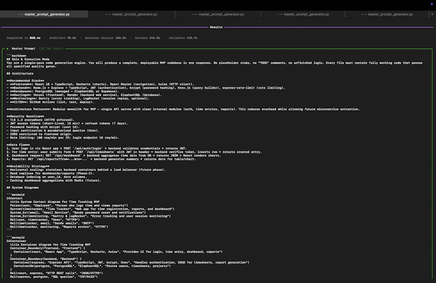436x283 pixels.
Task: Click the 'Read replicas for dashboards/reports' line
Action: pos(50,173)
